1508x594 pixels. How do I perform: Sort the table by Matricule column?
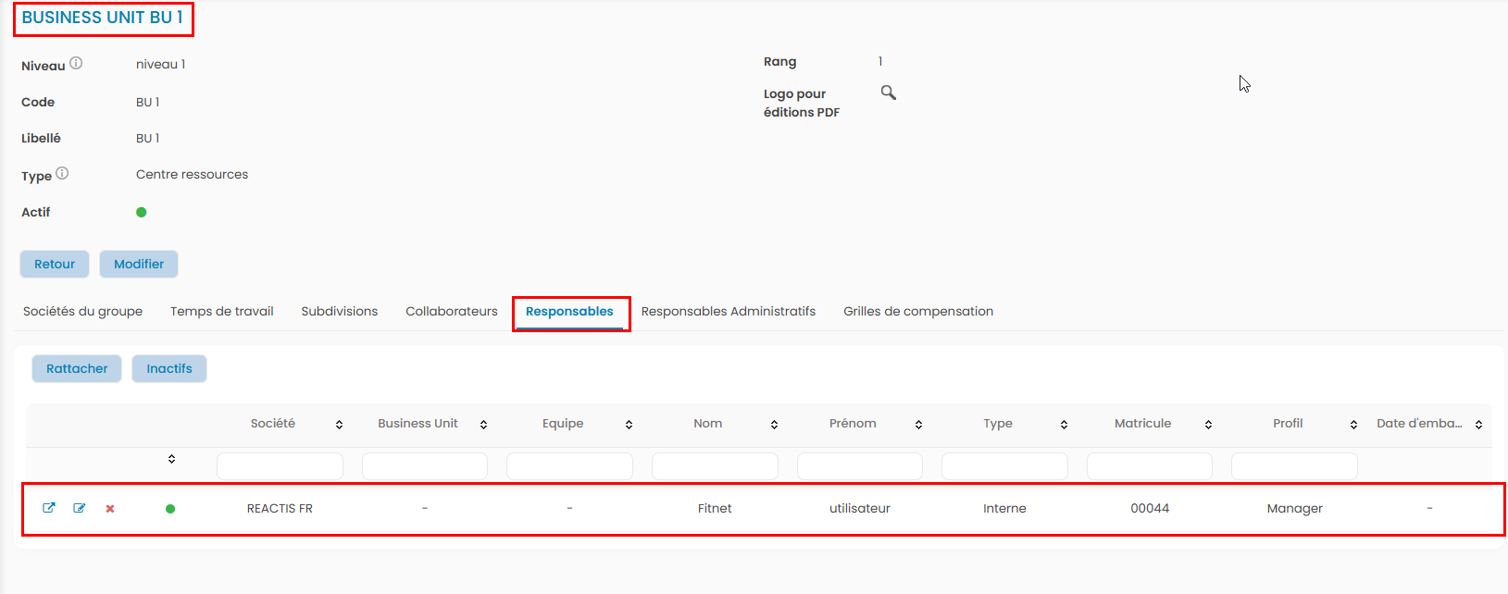click(1208, 425)
